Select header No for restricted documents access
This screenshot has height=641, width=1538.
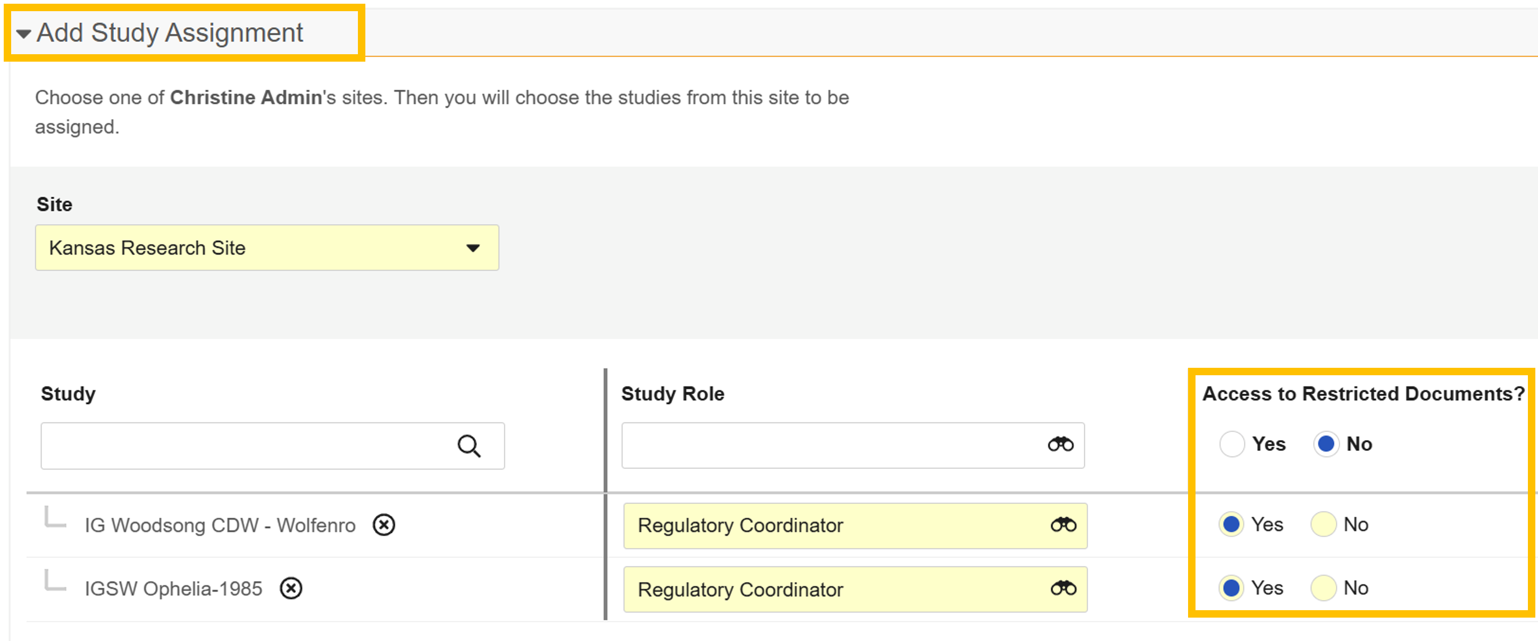[x=1325, y=444]
